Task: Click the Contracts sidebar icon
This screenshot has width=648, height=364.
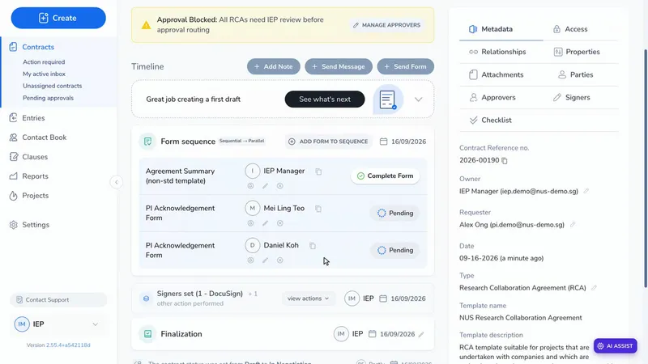Action: coord(13,47)
